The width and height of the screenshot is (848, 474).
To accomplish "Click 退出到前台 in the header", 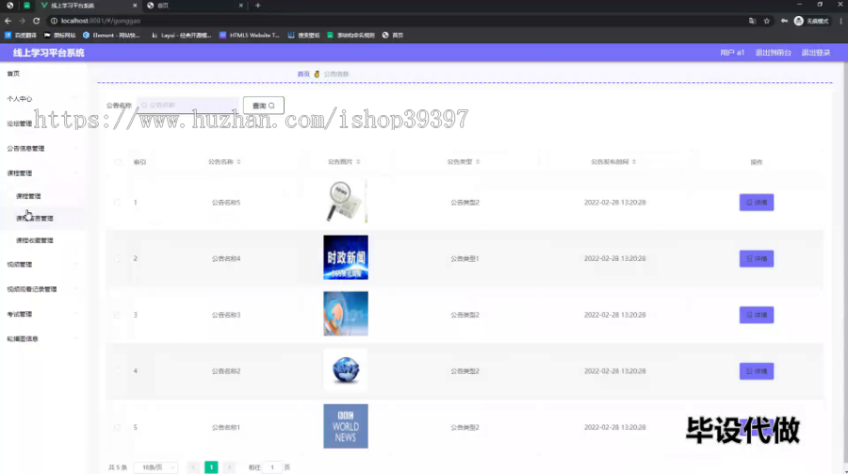I will [773, 53].
